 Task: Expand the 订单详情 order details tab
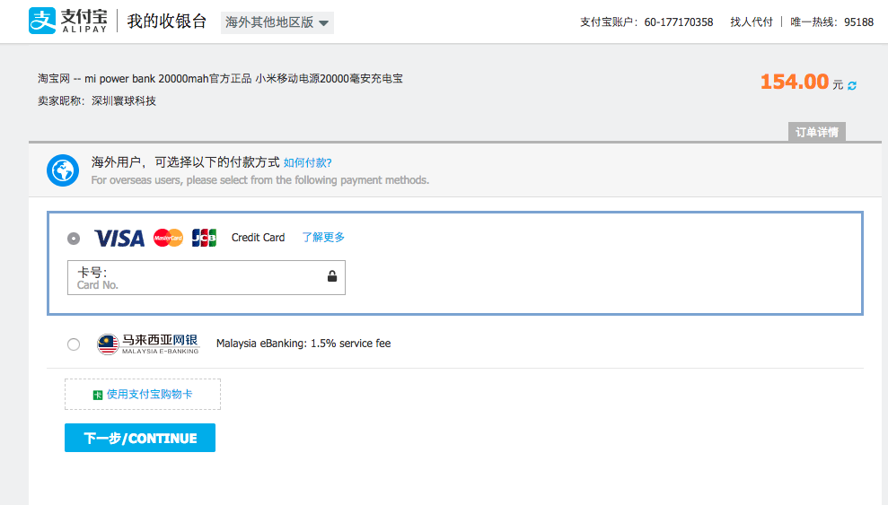tap(816, 133)
